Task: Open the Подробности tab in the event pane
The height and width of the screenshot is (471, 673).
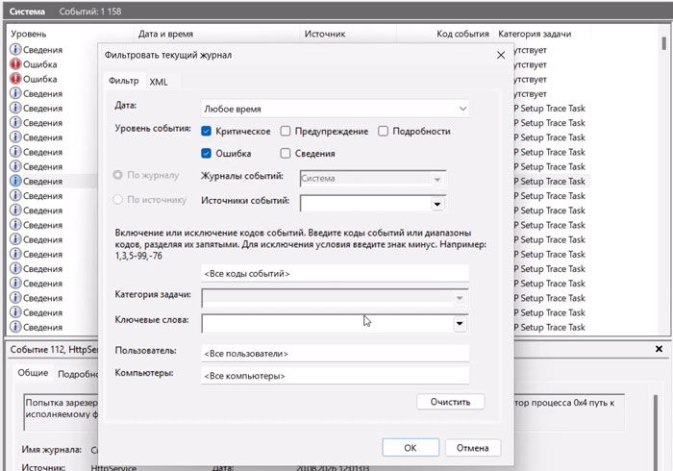Action: pyautogui.click(x=78, y=374)
